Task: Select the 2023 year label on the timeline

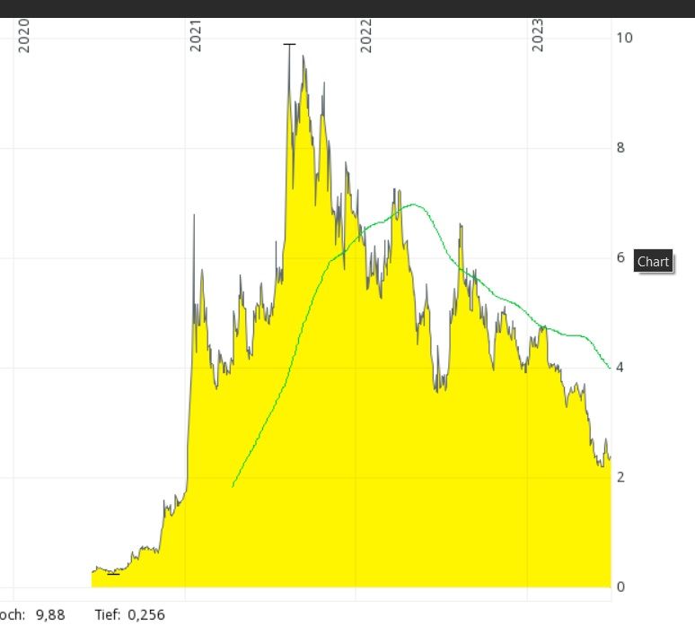Action: pyautogui.click(x=538, y=35)
